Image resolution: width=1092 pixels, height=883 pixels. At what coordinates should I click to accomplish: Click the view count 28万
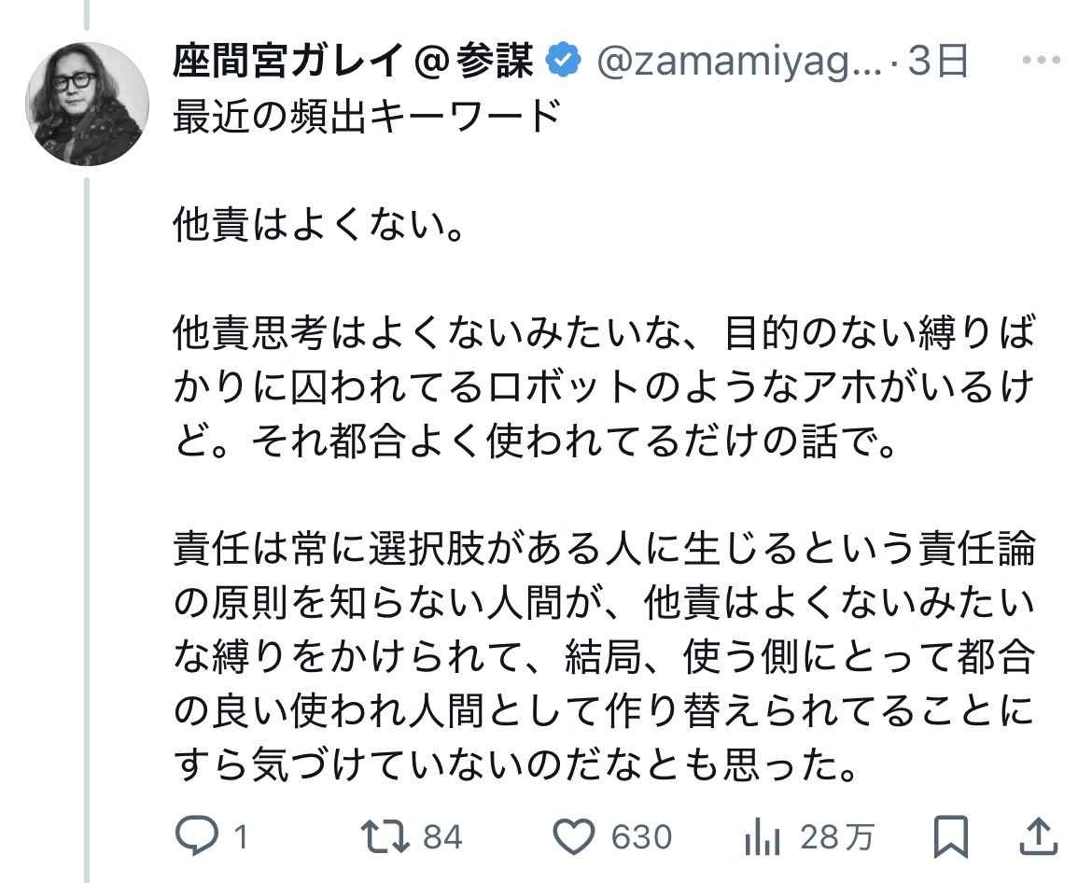(836, 837)
